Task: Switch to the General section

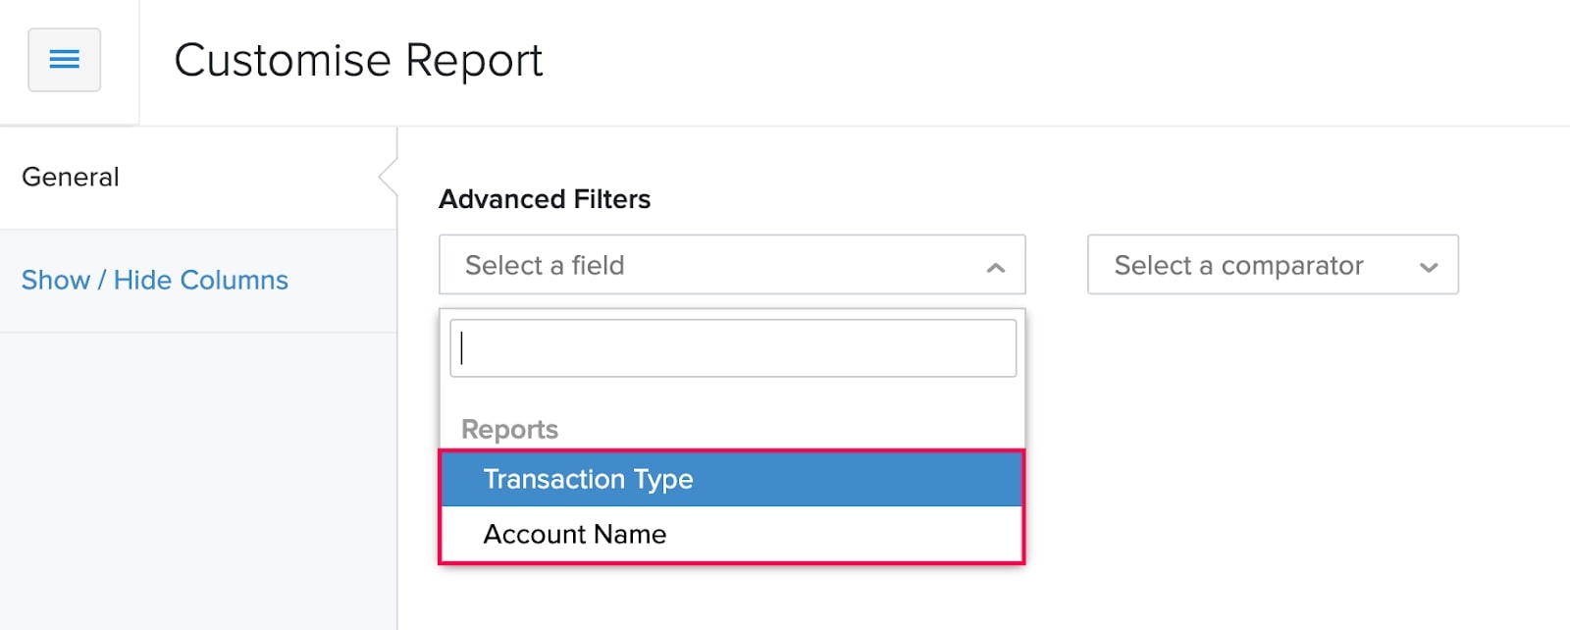Action: 70,177
